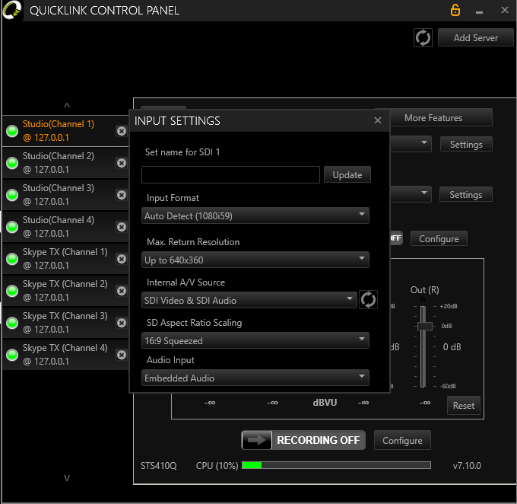Click the Add Server button
Viewport: 517px width, 504px height.
(x=475, y=37)
